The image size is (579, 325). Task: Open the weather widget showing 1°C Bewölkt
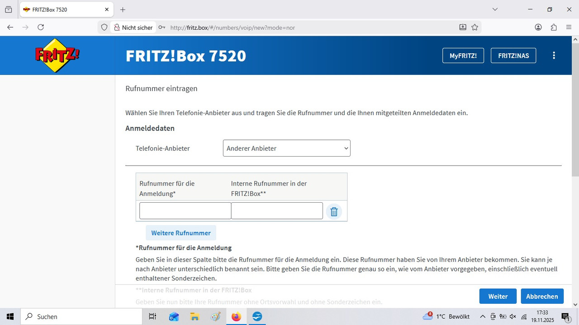446,316
